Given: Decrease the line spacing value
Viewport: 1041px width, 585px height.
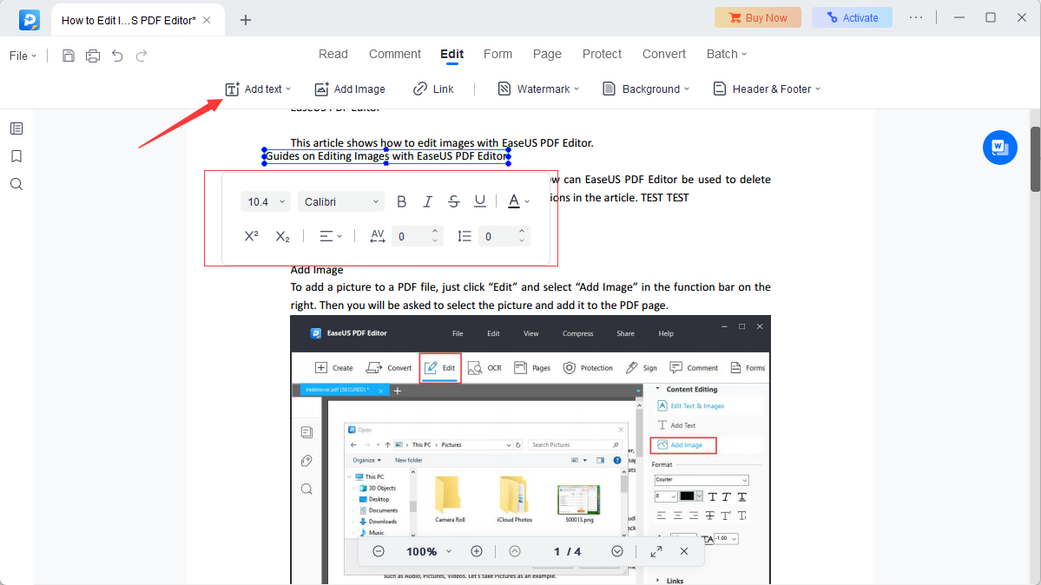Looking at the screenshot, I should click(522, 241).
